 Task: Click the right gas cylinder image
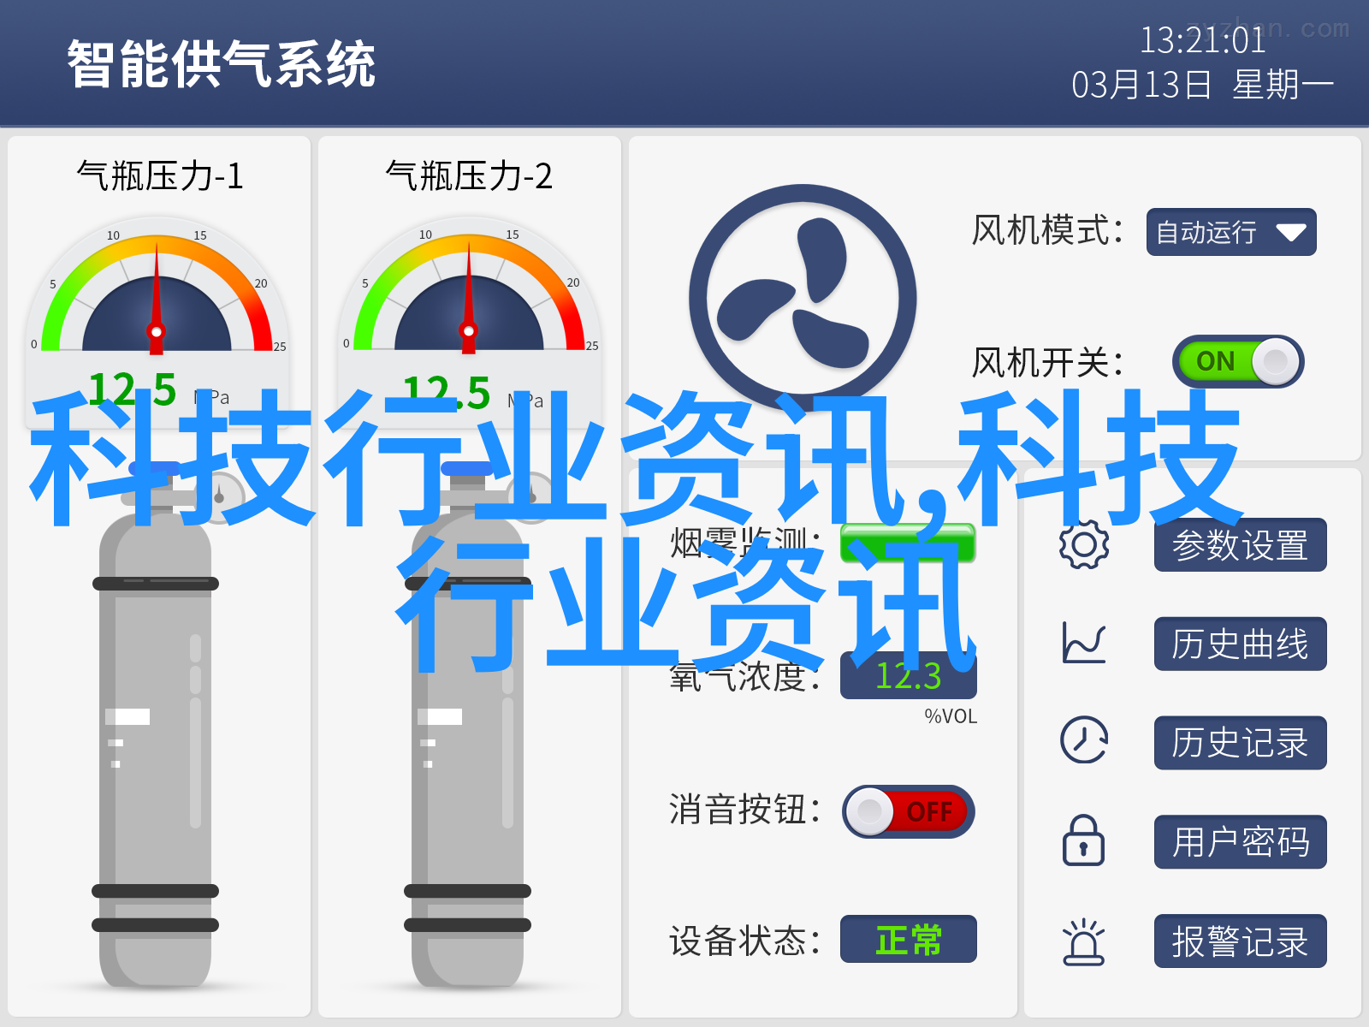tap(468, 727)
